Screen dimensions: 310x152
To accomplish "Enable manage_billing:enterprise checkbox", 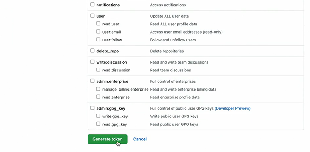I will [98, 89].
